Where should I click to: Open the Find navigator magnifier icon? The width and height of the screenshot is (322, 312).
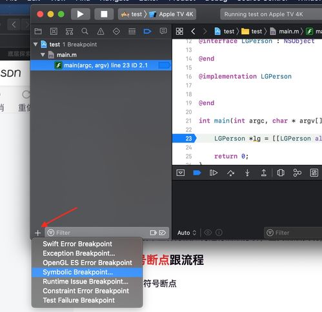pos(85,32)
